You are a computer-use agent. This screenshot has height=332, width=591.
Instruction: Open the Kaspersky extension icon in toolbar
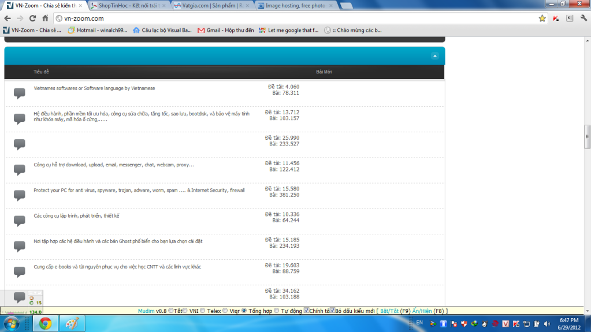tap(556, 18)
